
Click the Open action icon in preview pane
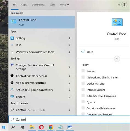click(x=83, y=52)
